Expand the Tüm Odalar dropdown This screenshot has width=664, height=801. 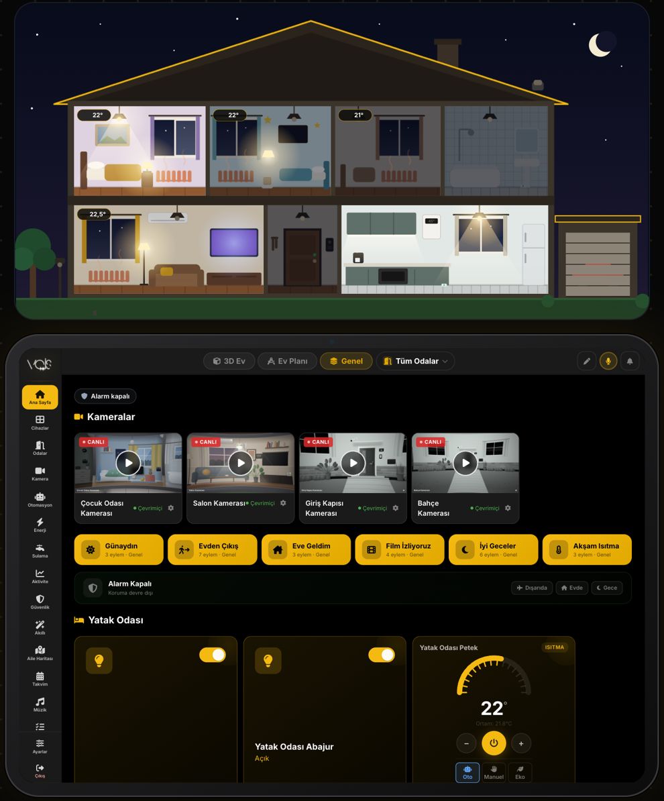(415, 361)
